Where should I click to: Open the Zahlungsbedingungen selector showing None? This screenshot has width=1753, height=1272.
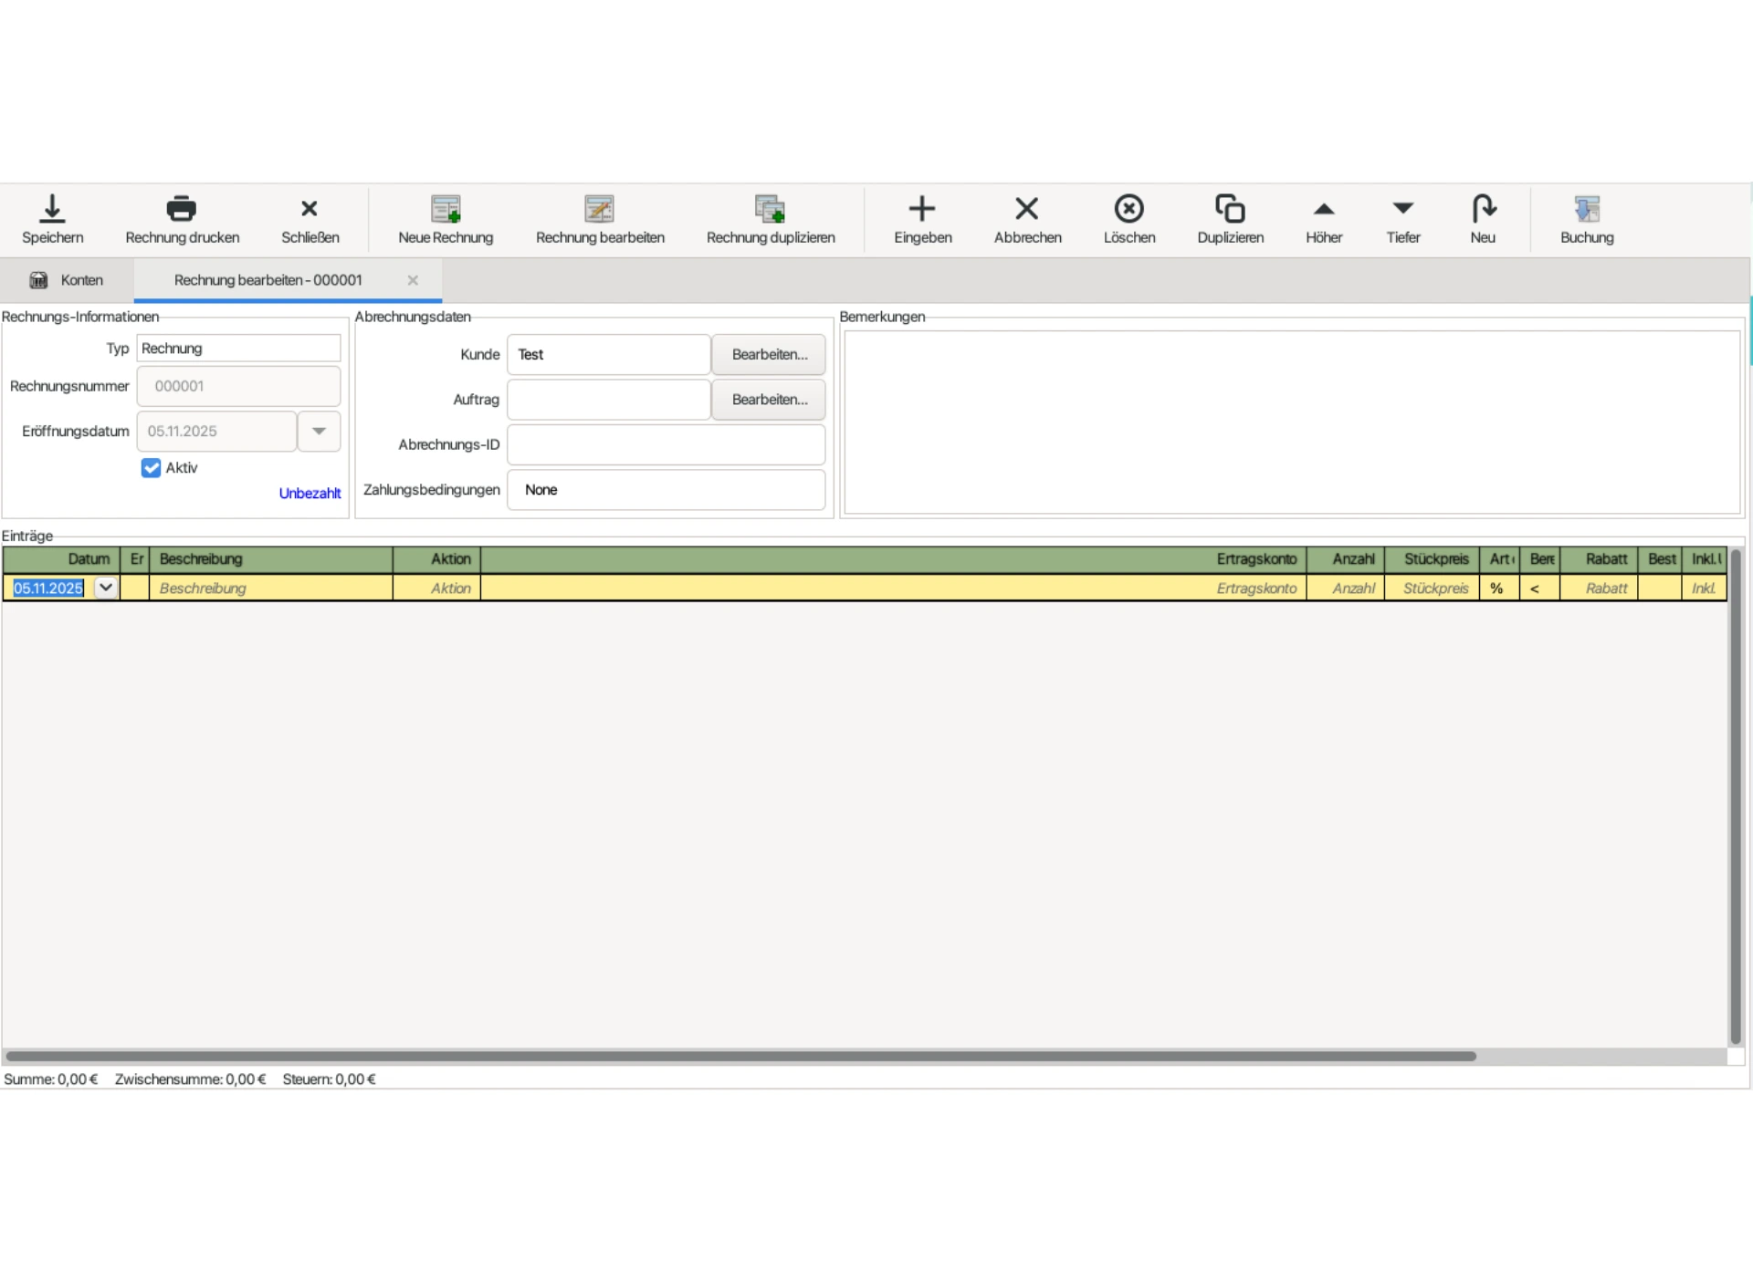[x=666, y=490]
